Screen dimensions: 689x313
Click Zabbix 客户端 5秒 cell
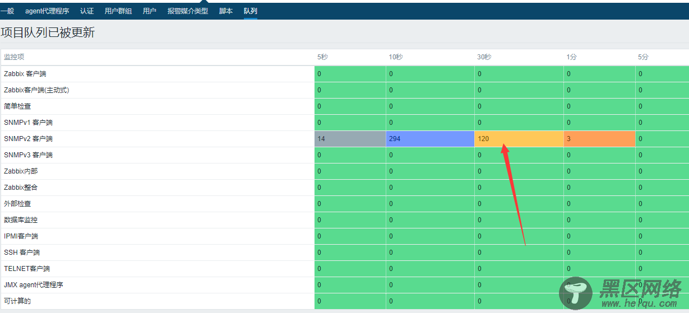pos(350,74)
